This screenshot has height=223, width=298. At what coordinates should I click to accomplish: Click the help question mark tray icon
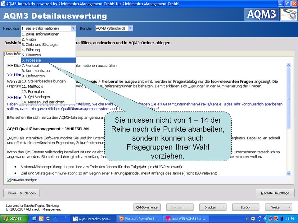coord(253,219)
